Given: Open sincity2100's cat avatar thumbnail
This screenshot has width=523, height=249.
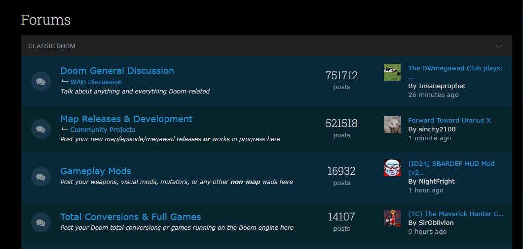Looking at the screenshot, I should point(392,124).
